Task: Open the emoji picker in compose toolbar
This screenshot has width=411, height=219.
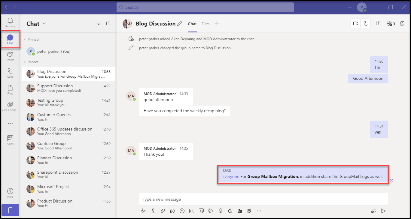Action: coord(182,211)
